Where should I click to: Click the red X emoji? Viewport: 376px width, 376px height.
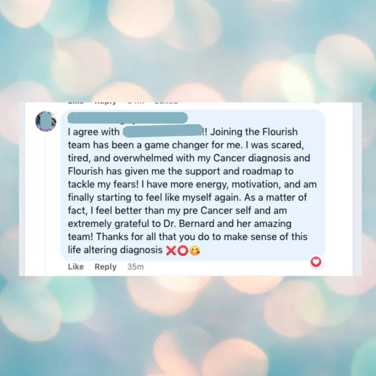[x=171, y=251]
